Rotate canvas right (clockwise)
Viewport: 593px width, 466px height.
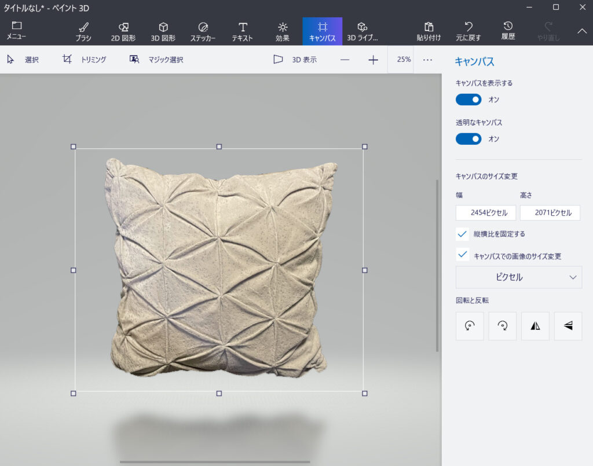tap(502, 326)
